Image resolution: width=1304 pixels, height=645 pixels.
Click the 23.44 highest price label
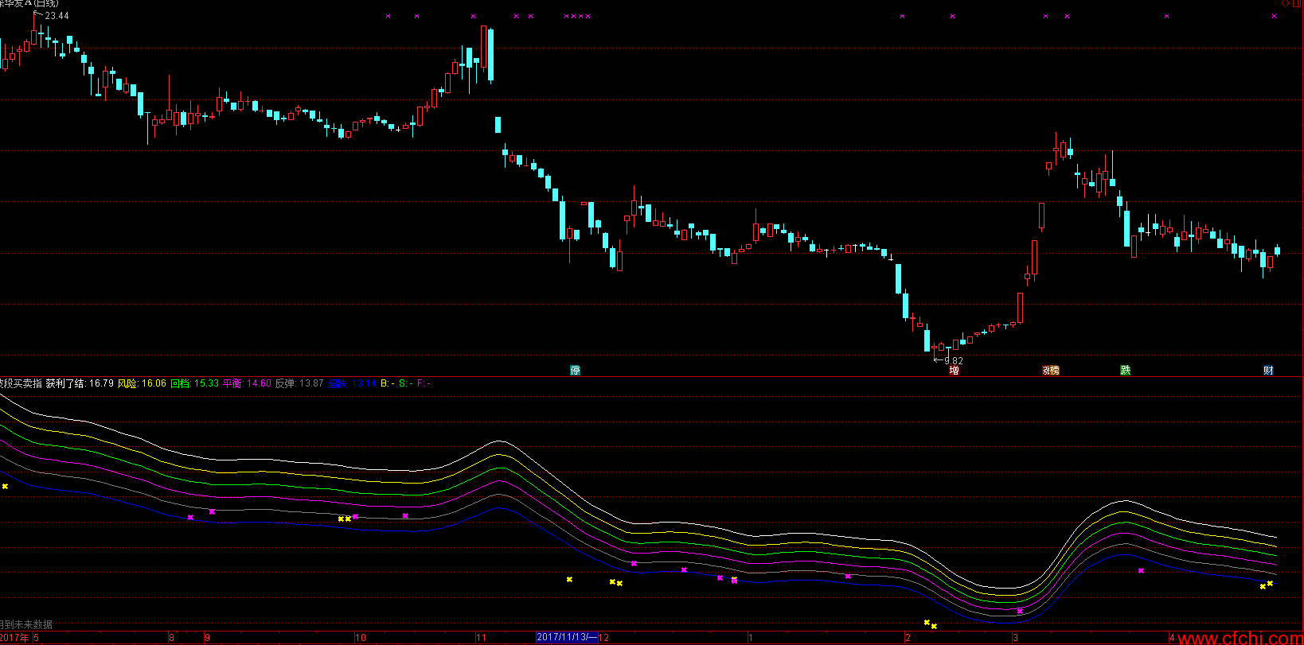click(x=57, y=16)
